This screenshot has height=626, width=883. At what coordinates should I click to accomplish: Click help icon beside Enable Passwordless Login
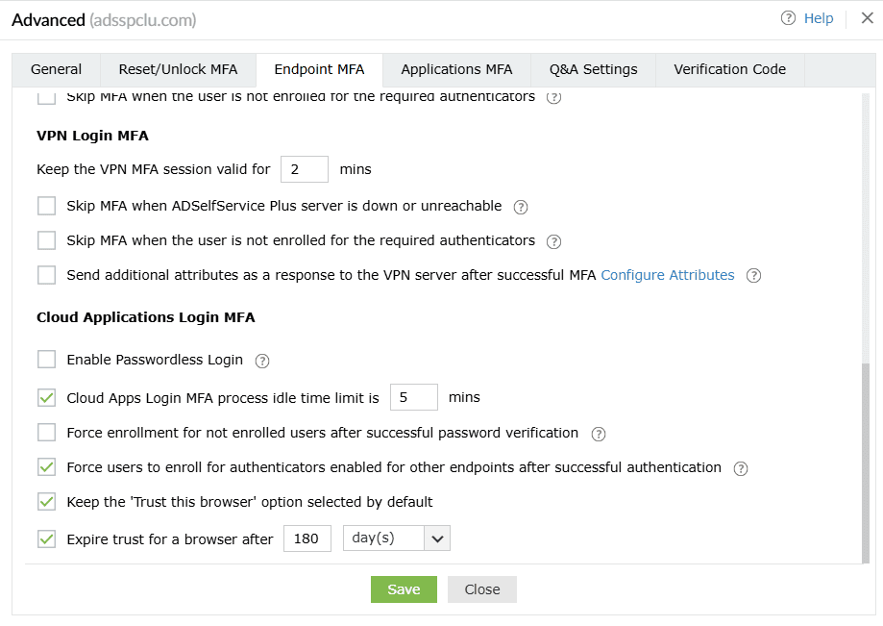[x=262, y=362]
